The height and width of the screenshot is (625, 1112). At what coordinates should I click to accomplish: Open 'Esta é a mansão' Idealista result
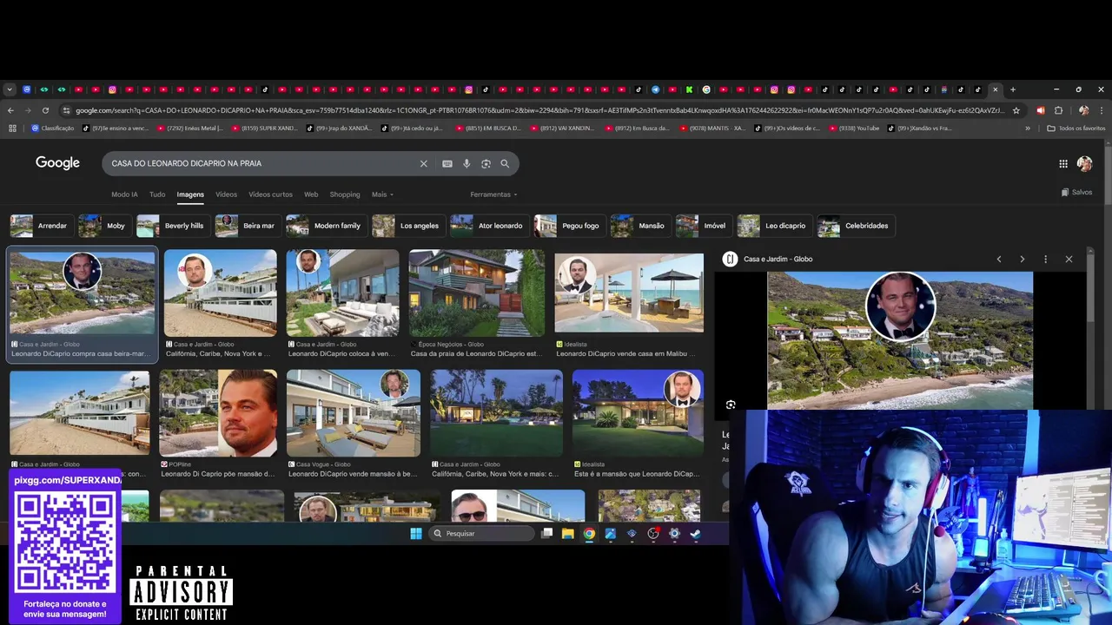point(637,474)
